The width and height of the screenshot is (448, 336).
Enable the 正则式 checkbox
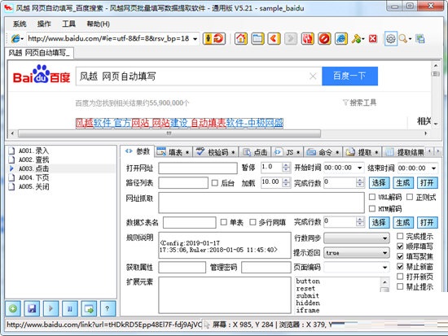click(410, 197)
